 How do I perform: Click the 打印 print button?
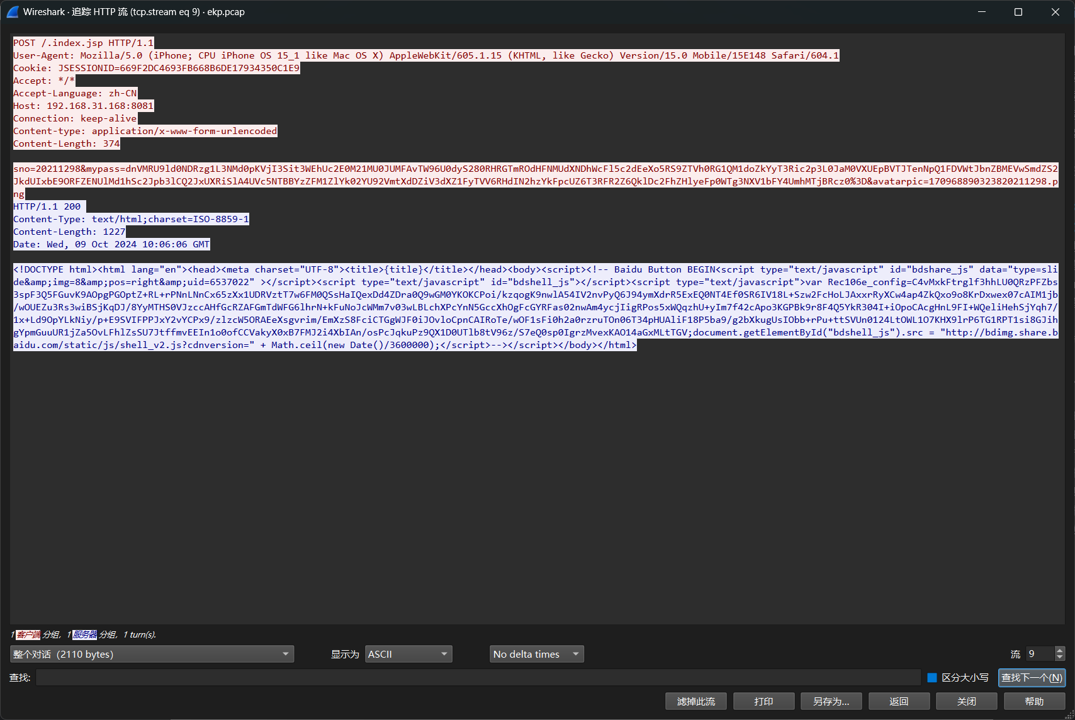[763, 701]
